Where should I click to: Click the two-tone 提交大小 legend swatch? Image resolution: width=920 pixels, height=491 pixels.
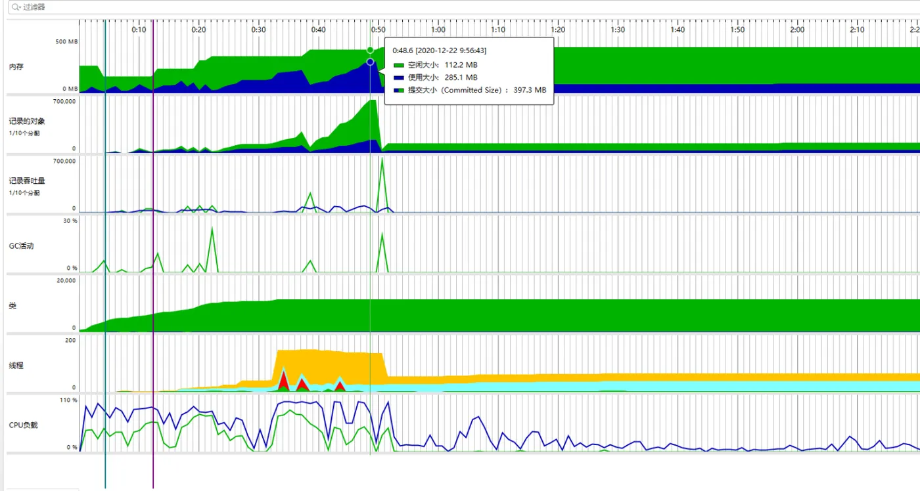tap(398, 90)
